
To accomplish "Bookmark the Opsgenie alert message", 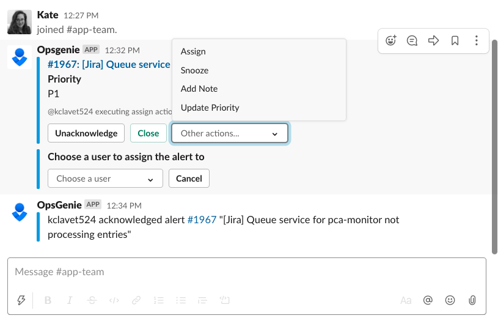I will pyautogui.click(x=455, y=41).
